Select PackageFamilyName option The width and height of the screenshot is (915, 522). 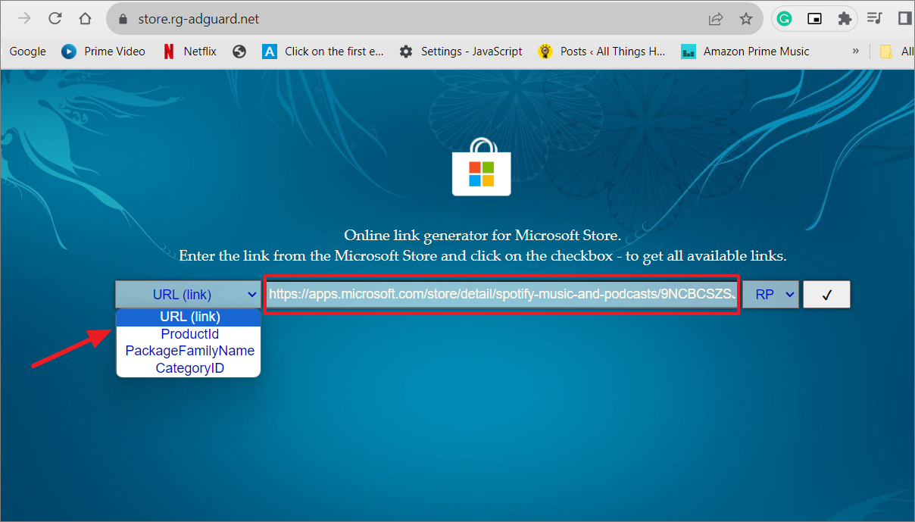[189, 351]
